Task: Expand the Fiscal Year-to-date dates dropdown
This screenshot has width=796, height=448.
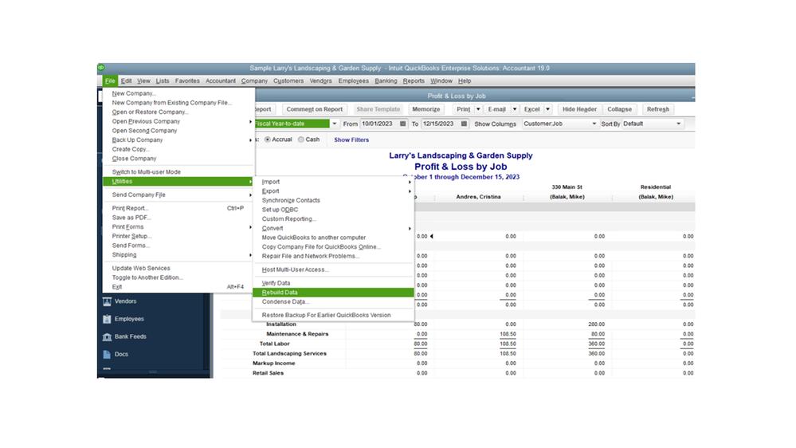Action: (335, 124)
